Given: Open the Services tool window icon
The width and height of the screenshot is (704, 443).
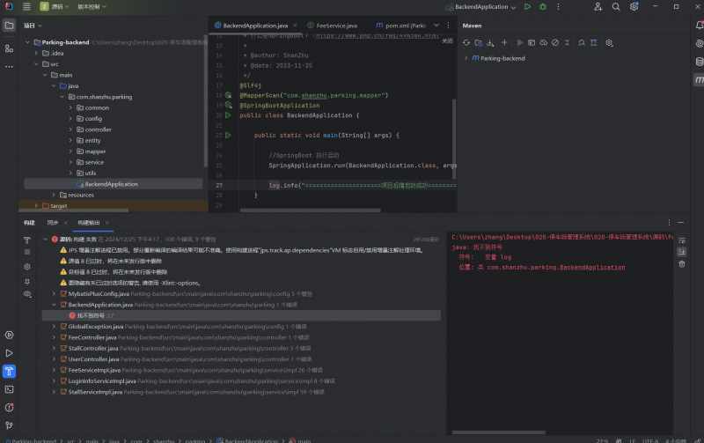Looking at the screenshot, I should (x=9, y=336).
